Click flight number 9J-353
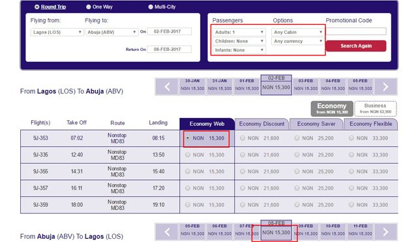The width and height of the screenshot is (403, 242). coord(40,138)
